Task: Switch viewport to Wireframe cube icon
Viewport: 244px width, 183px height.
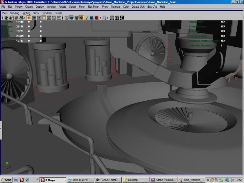Action: [66, 18]
